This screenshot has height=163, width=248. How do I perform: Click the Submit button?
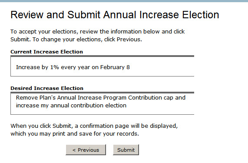click(126, 150)
